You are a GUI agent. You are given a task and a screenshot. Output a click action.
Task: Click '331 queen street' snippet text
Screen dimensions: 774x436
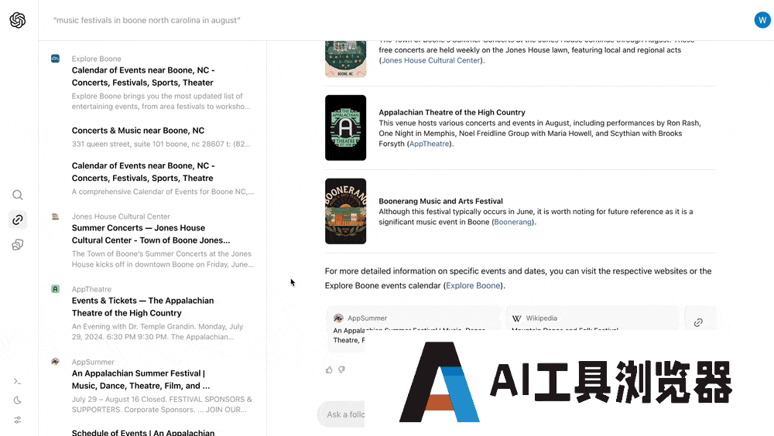click(x=161, y=144)
